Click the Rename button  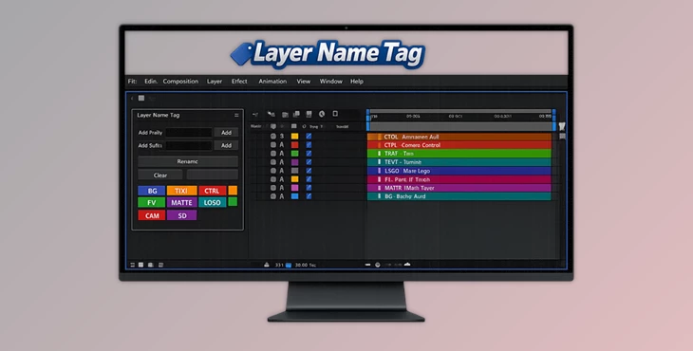[188, 161]
